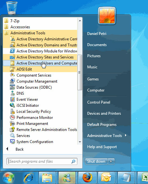Launch ADSI Edit icon
148x184 pixels.
point(12,69)
